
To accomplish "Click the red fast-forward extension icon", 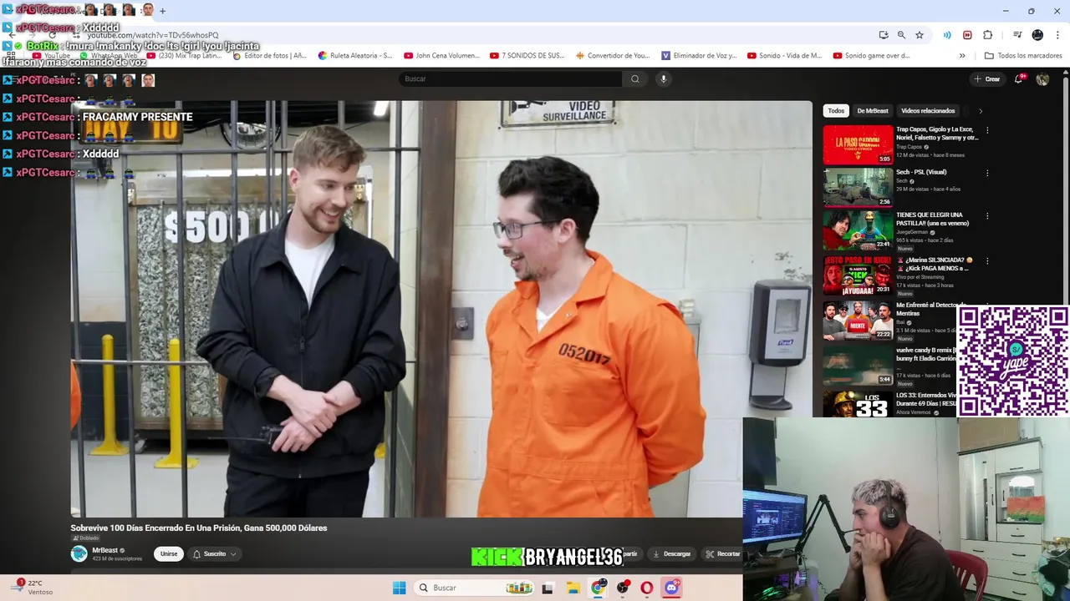I will pos(967,35).
